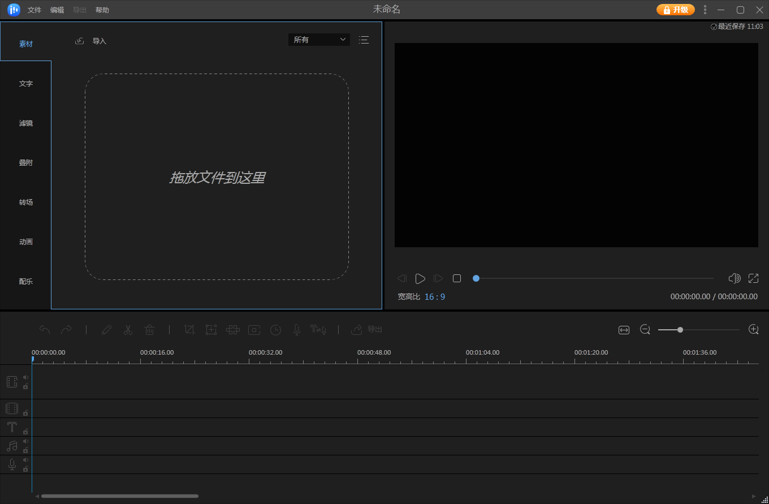Click the 最近保存 11:03 status text

tap(737, 27)
